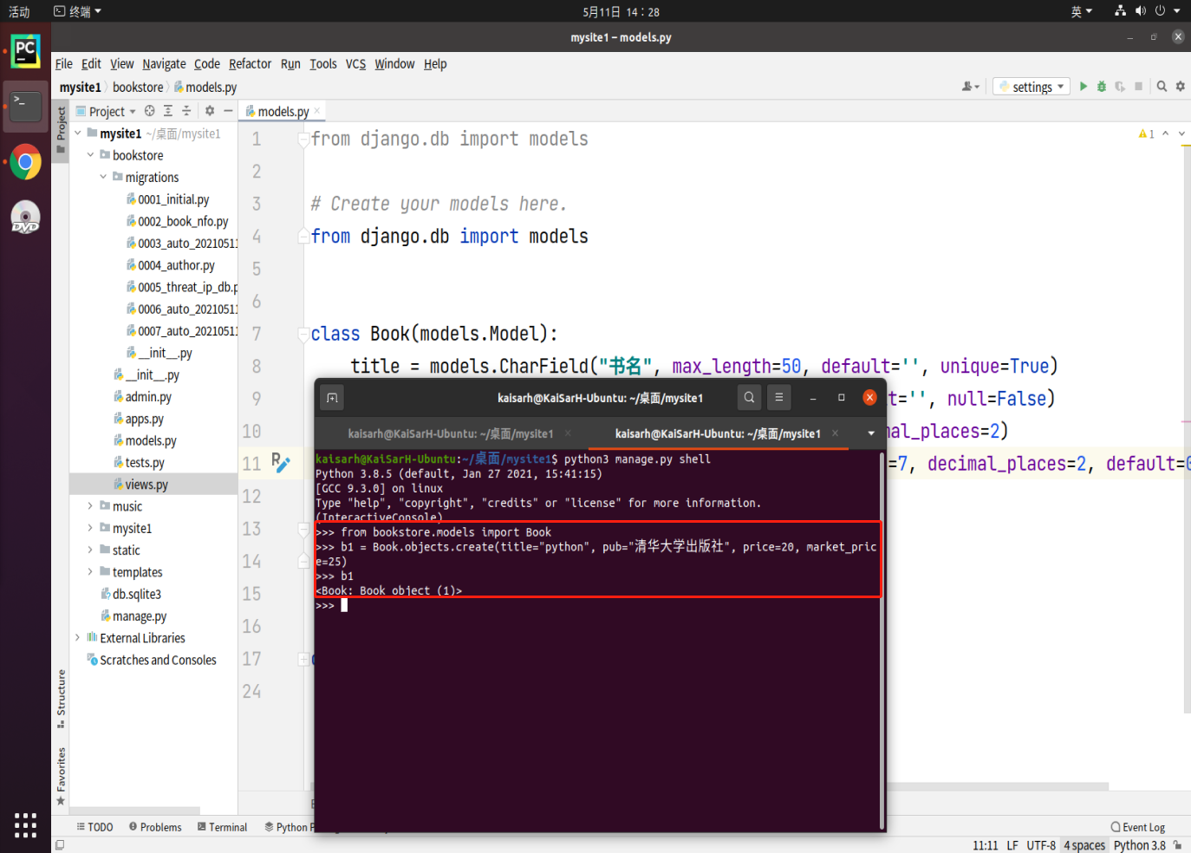
Task: Show applications grid in the dock
Action: pos(25,825)
